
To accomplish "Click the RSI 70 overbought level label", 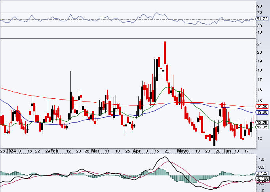I will (x=259, y=13).
